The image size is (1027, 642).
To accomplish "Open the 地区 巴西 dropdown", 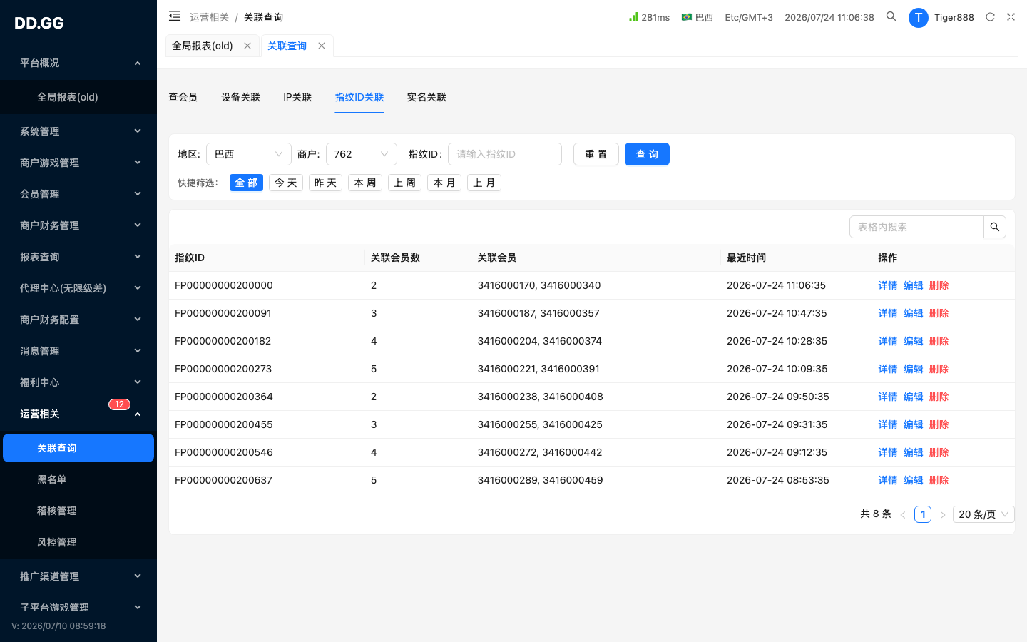I will (x=249, y=154).
